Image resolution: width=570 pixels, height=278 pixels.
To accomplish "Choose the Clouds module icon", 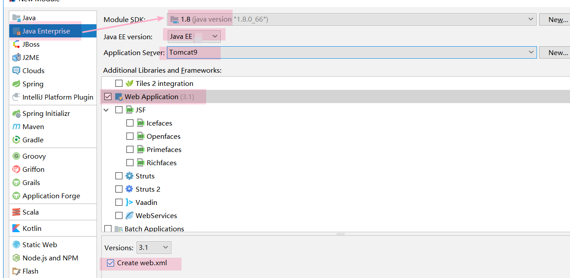I will pos(16,70).
